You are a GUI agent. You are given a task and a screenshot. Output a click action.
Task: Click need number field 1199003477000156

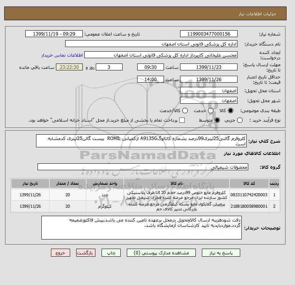209,34
